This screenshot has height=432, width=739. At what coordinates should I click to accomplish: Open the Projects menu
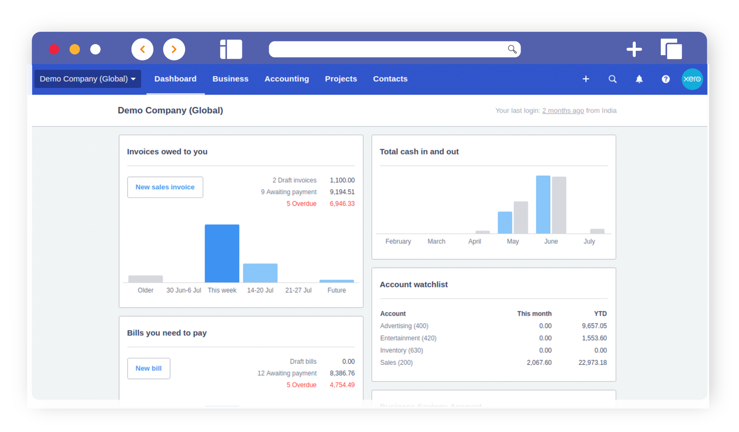click(341, 79)
